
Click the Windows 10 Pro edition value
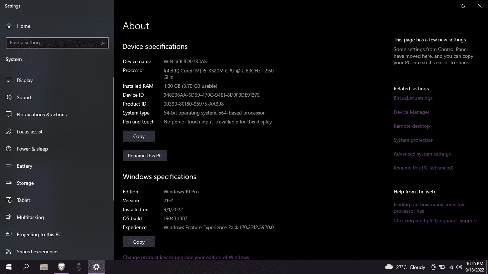(x=181, y=192)
